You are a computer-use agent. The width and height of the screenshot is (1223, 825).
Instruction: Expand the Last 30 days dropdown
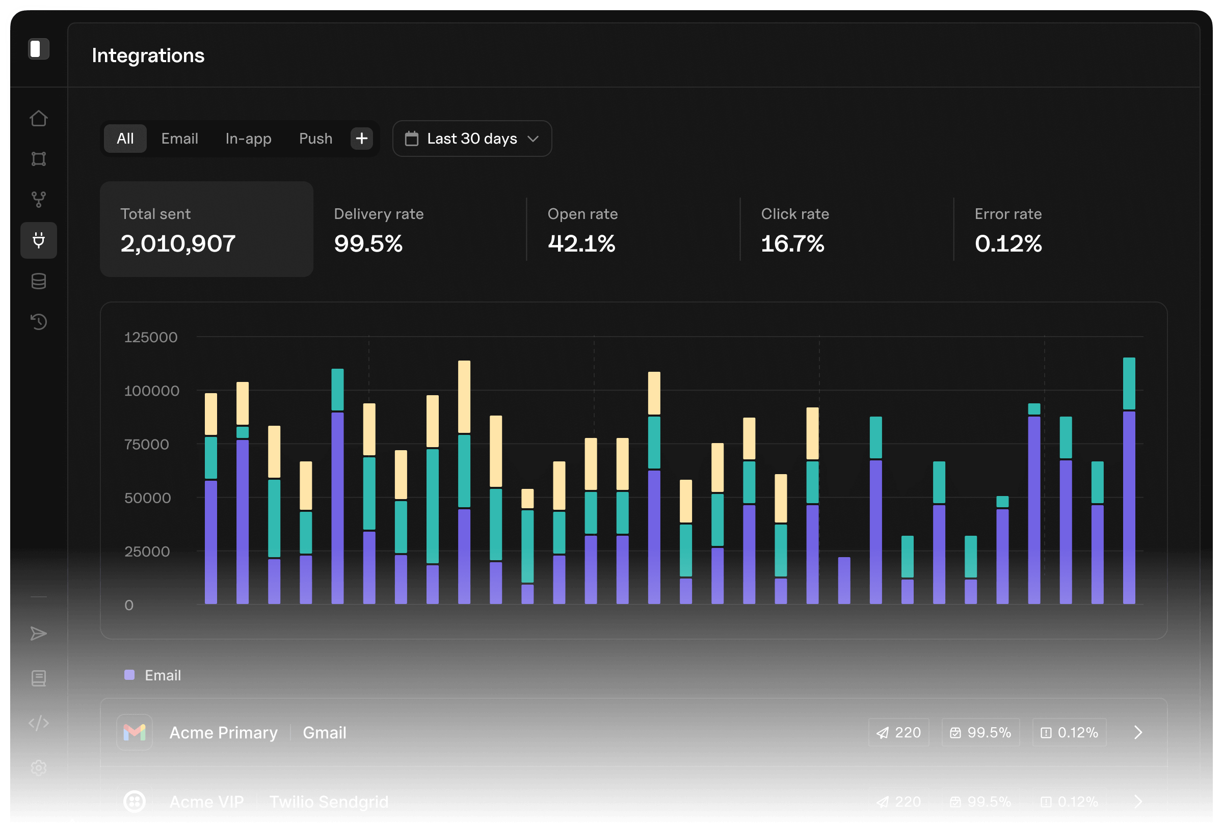click(472, 139)
